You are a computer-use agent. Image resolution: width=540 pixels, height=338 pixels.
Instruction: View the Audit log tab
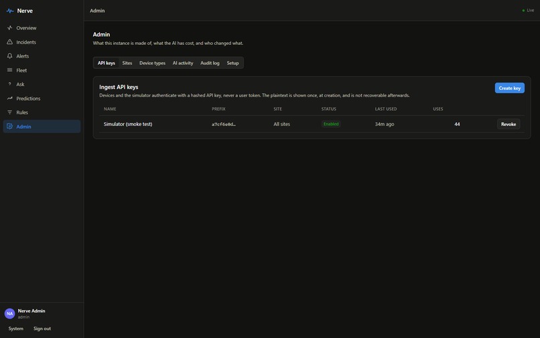point(210,63)
